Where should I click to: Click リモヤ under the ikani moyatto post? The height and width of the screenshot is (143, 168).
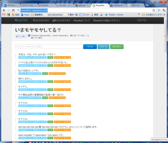(50, 138)
